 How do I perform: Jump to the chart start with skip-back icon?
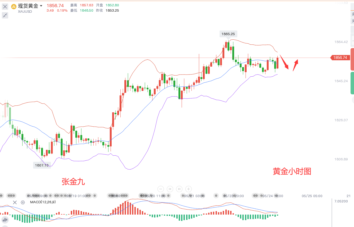(x=170, y=189)
